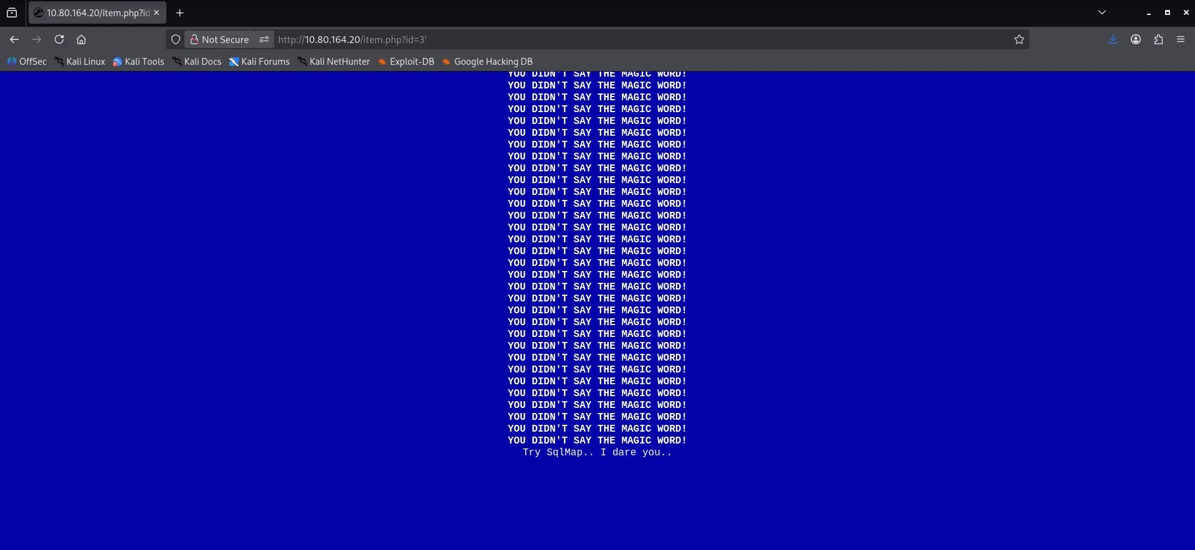Close the item.php tab
Image resolution: width=1195 pixels, height=550 pixels.
(156, 12)
